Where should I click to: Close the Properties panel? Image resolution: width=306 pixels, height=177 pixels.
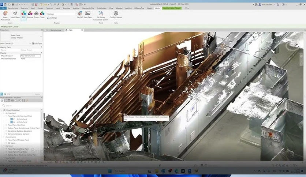pos(42,30)
